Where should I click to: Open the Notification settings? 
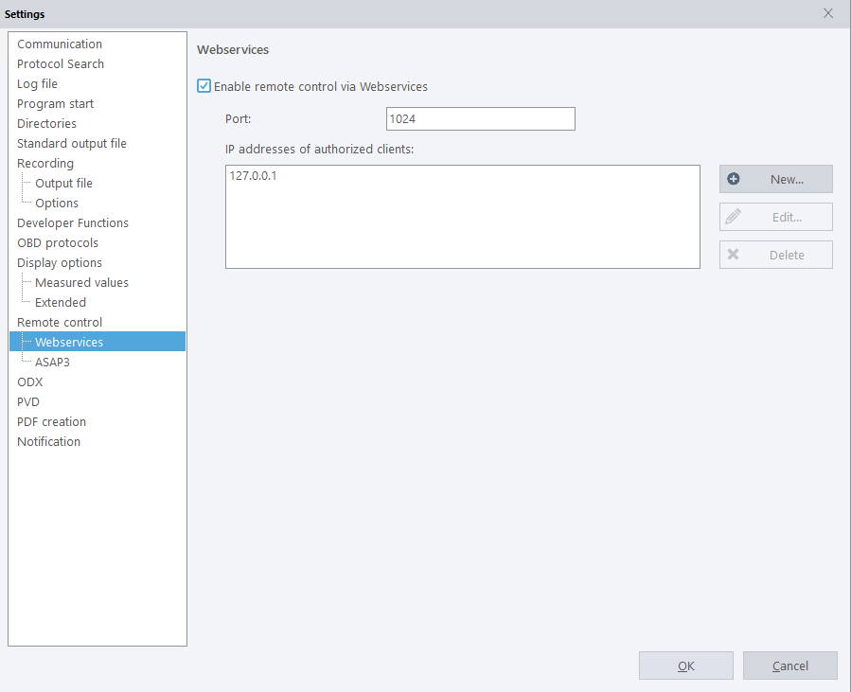(x=49, y=442)
